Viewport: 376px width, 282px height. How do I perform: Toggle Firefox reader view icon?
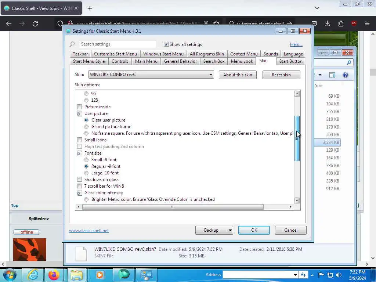(x=206, y=23)
